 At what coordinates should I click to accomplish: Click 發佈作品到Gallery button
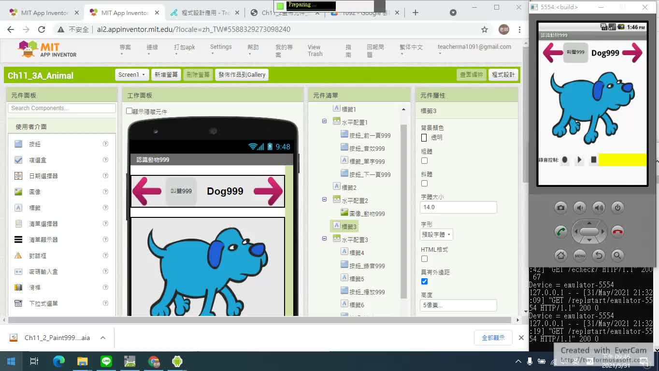242,75
